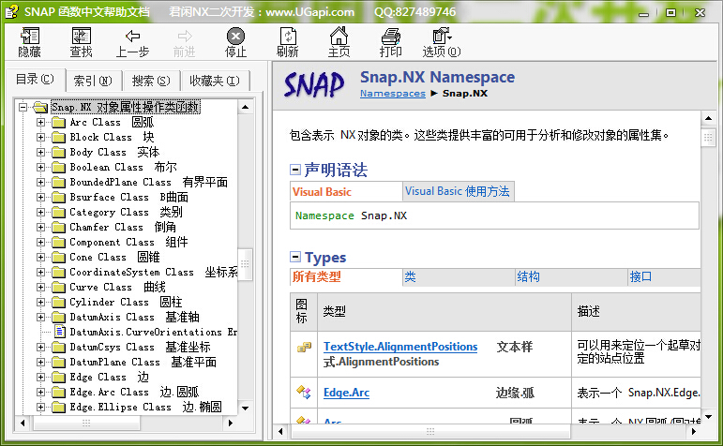Switch to the 收藏夹 (Favorites) tab
The width and height of the screenshot is (723, 446).
(x=215, y=81)
